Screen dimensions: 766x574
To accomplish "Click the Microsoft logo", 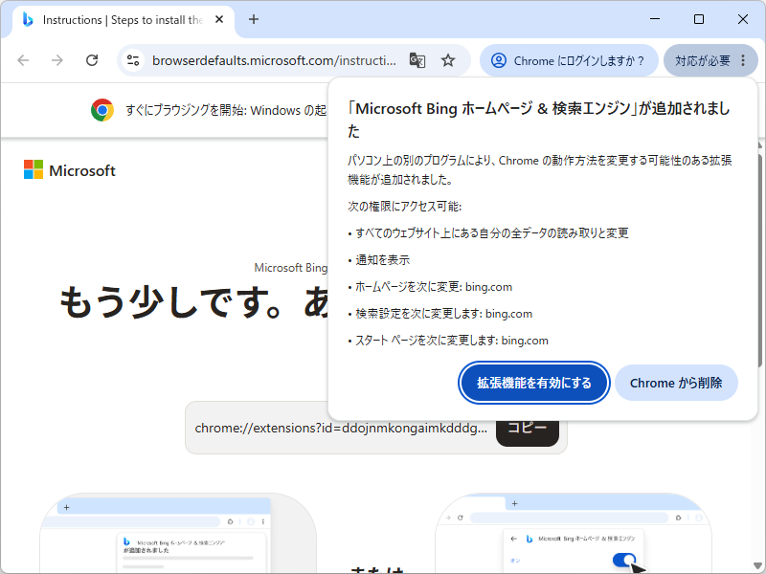I will point(69,170).
